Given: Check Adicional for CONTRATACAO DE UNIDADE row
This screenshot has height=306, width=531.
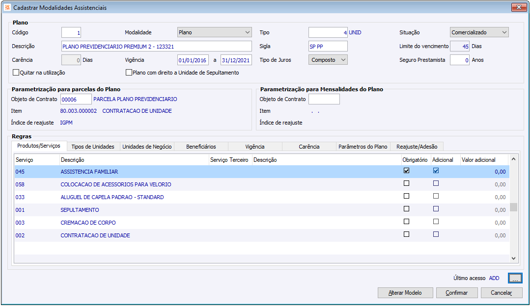Looking at the screenshot, I should (436, 234).
